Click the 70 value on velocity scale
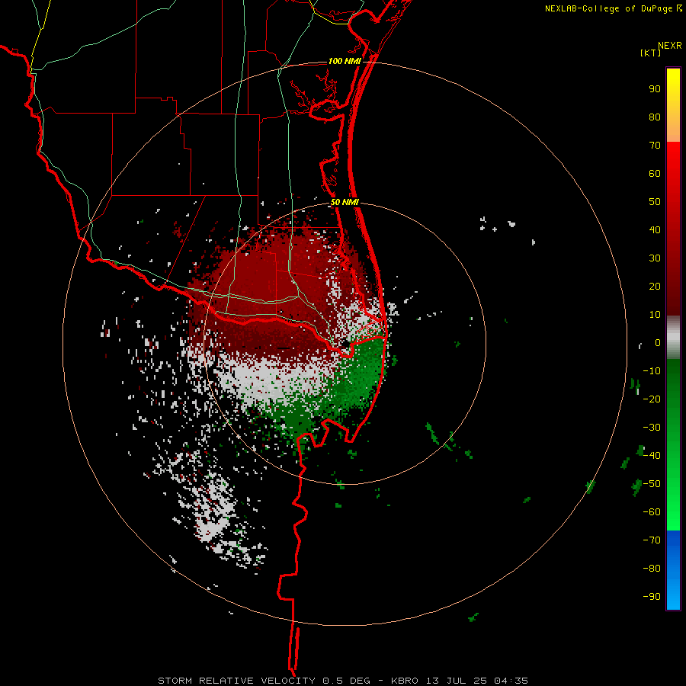 coord(655,146)
